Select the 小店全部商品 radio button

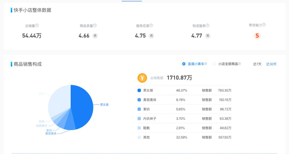[214, 64]
